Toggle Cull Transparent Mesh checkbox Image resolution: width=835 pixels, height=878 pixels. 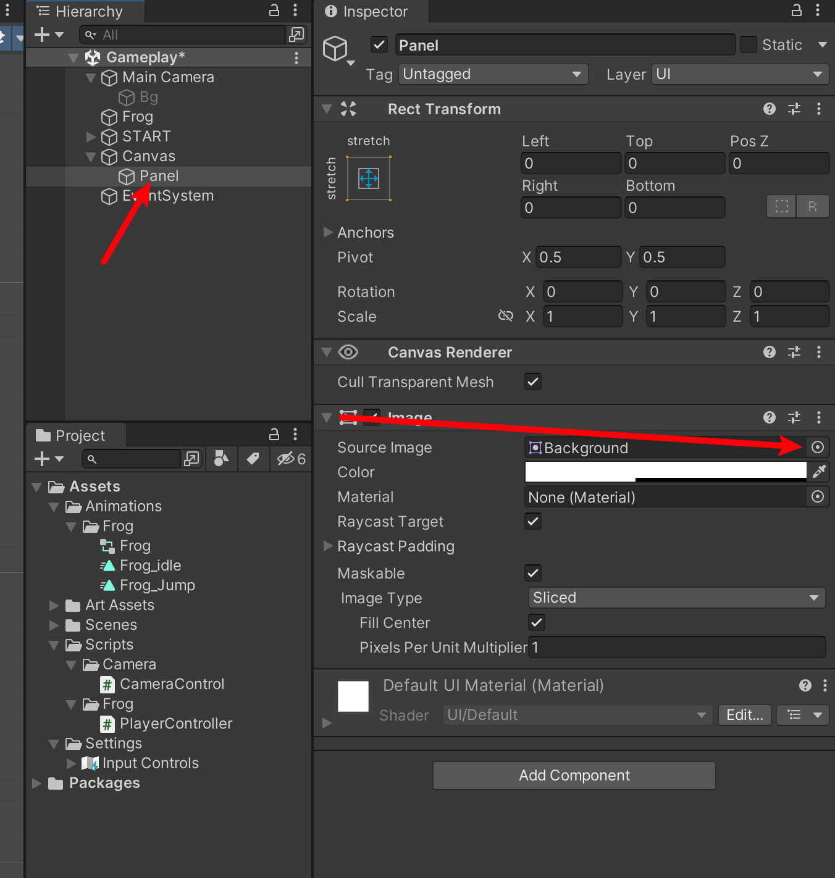point(533,382)
